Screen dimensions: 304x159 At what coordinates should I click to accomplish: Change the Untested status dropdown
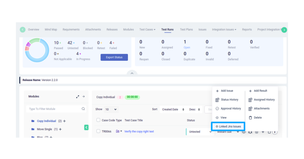(x=200, y=132)
